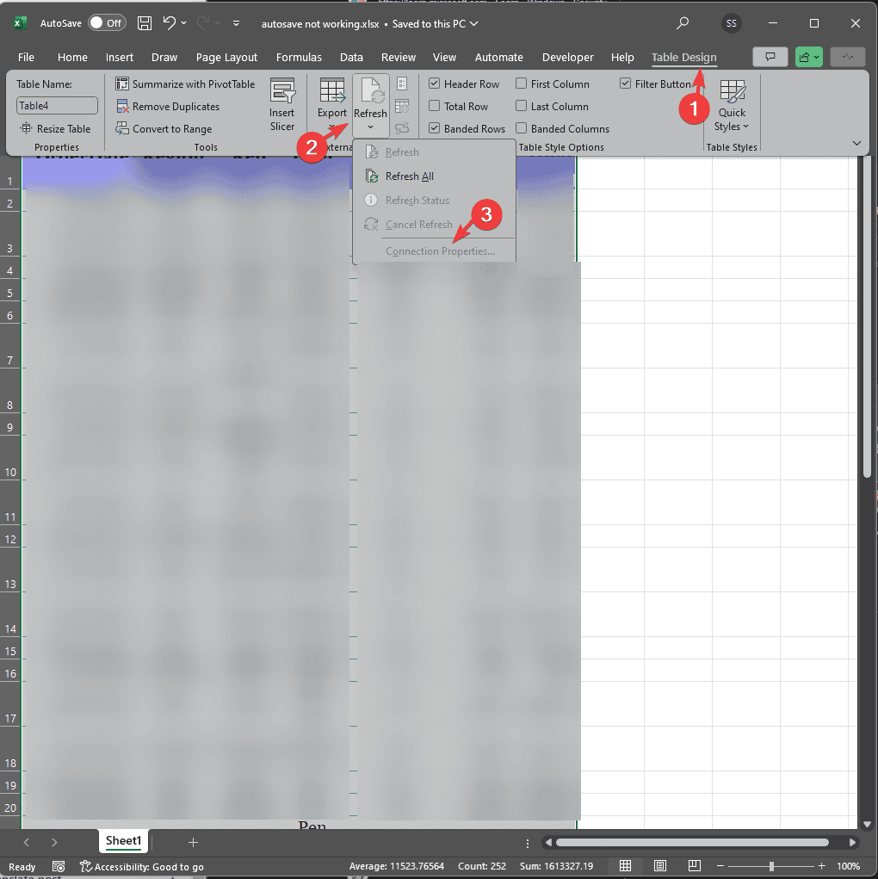The image size is (878, 879).
Task: Toggle the Banded Rows checkbox
Action: pos(434,127)
